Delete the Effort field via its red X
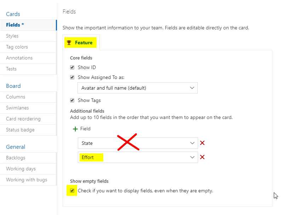The height and width of the screenshot is (215, 283). 202,157
